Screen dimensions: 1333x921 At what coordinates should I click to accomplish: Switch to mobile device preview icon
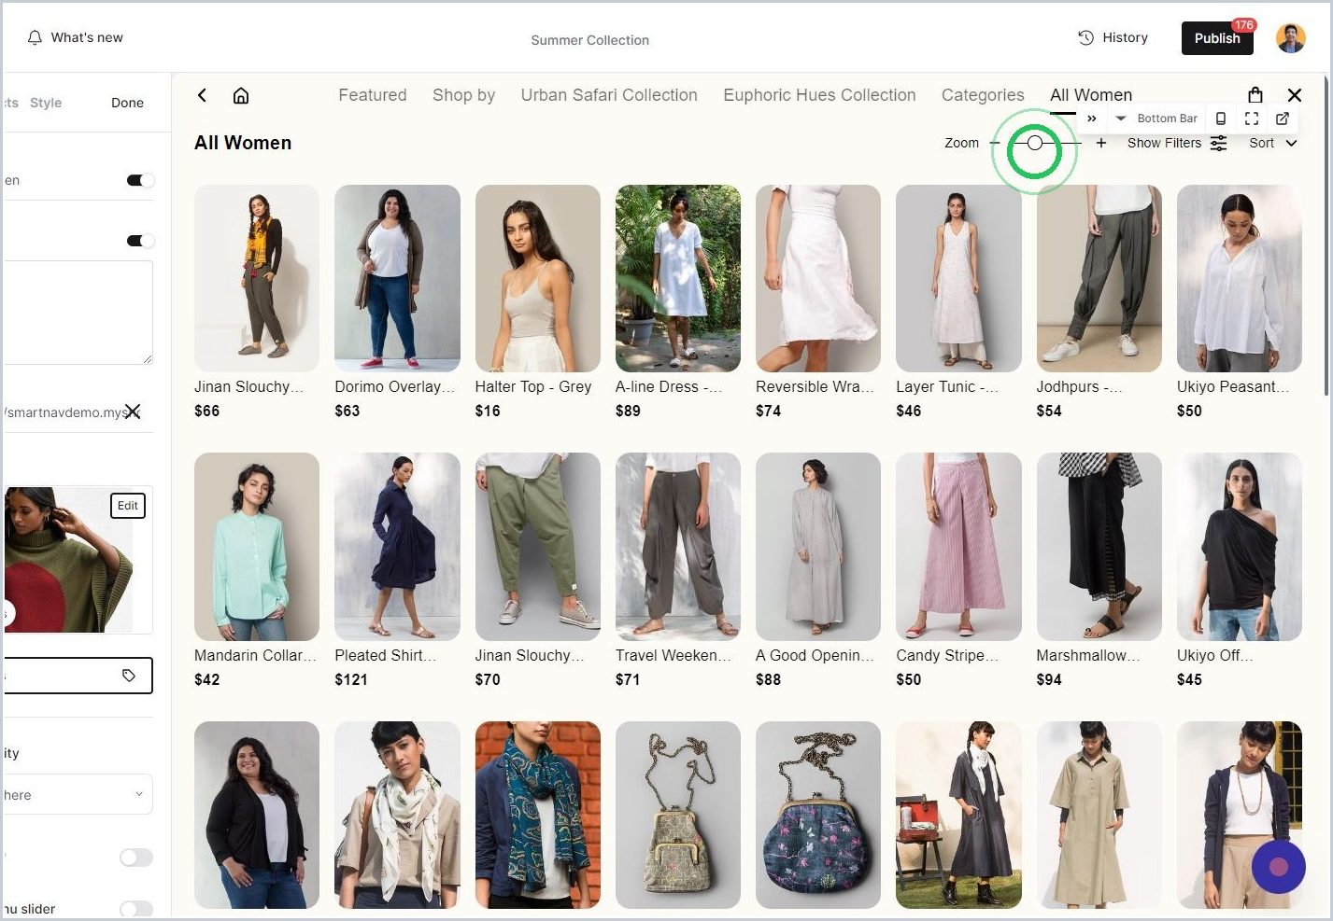click(x=1221, y=119)
